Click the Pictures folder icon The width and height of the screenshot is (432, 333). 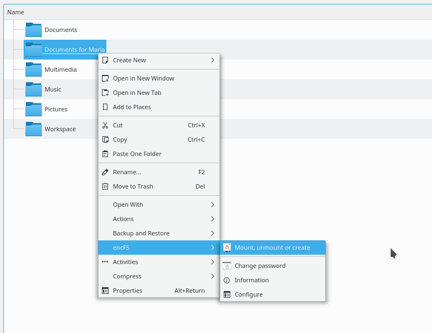click(33, 109)
